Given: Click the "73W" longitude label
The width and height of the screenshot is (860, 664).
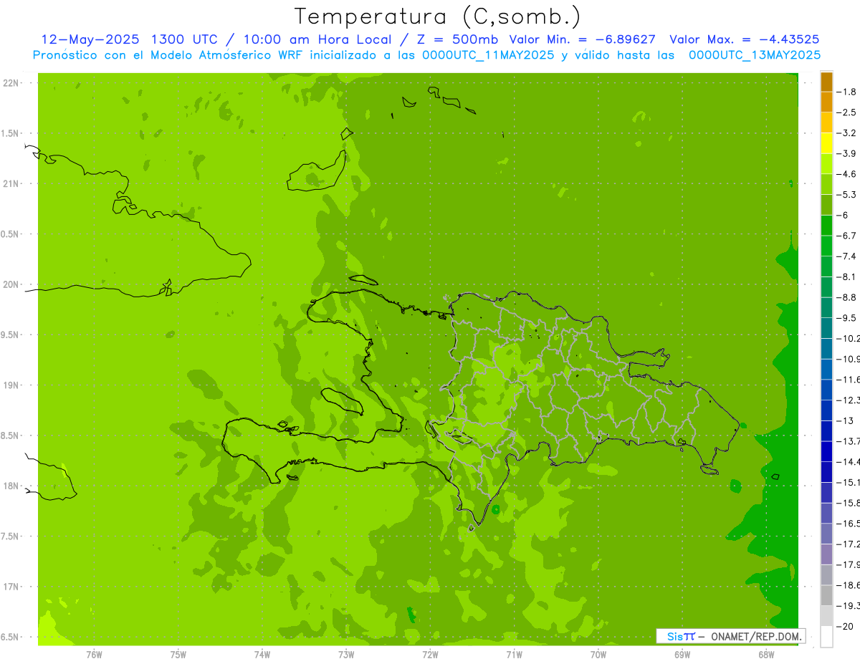Looking at the screenshot, I should pyautogui.click(x=346, y=655).
